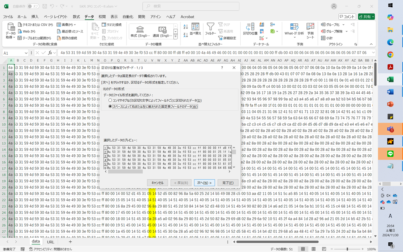Switch to the 数式 tab

(x=76, y=17)
